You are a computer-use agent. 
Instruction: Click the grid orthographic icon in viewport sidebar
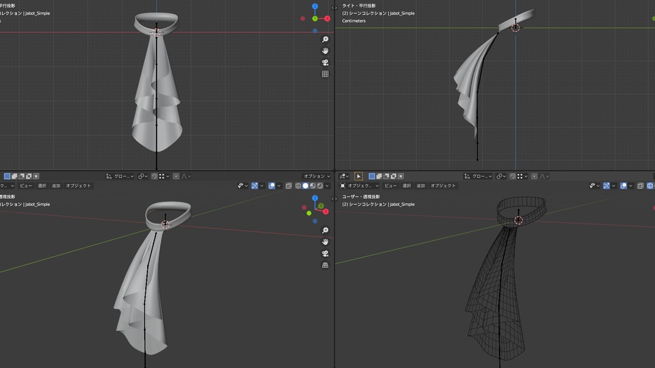click(x=325, y=73)
